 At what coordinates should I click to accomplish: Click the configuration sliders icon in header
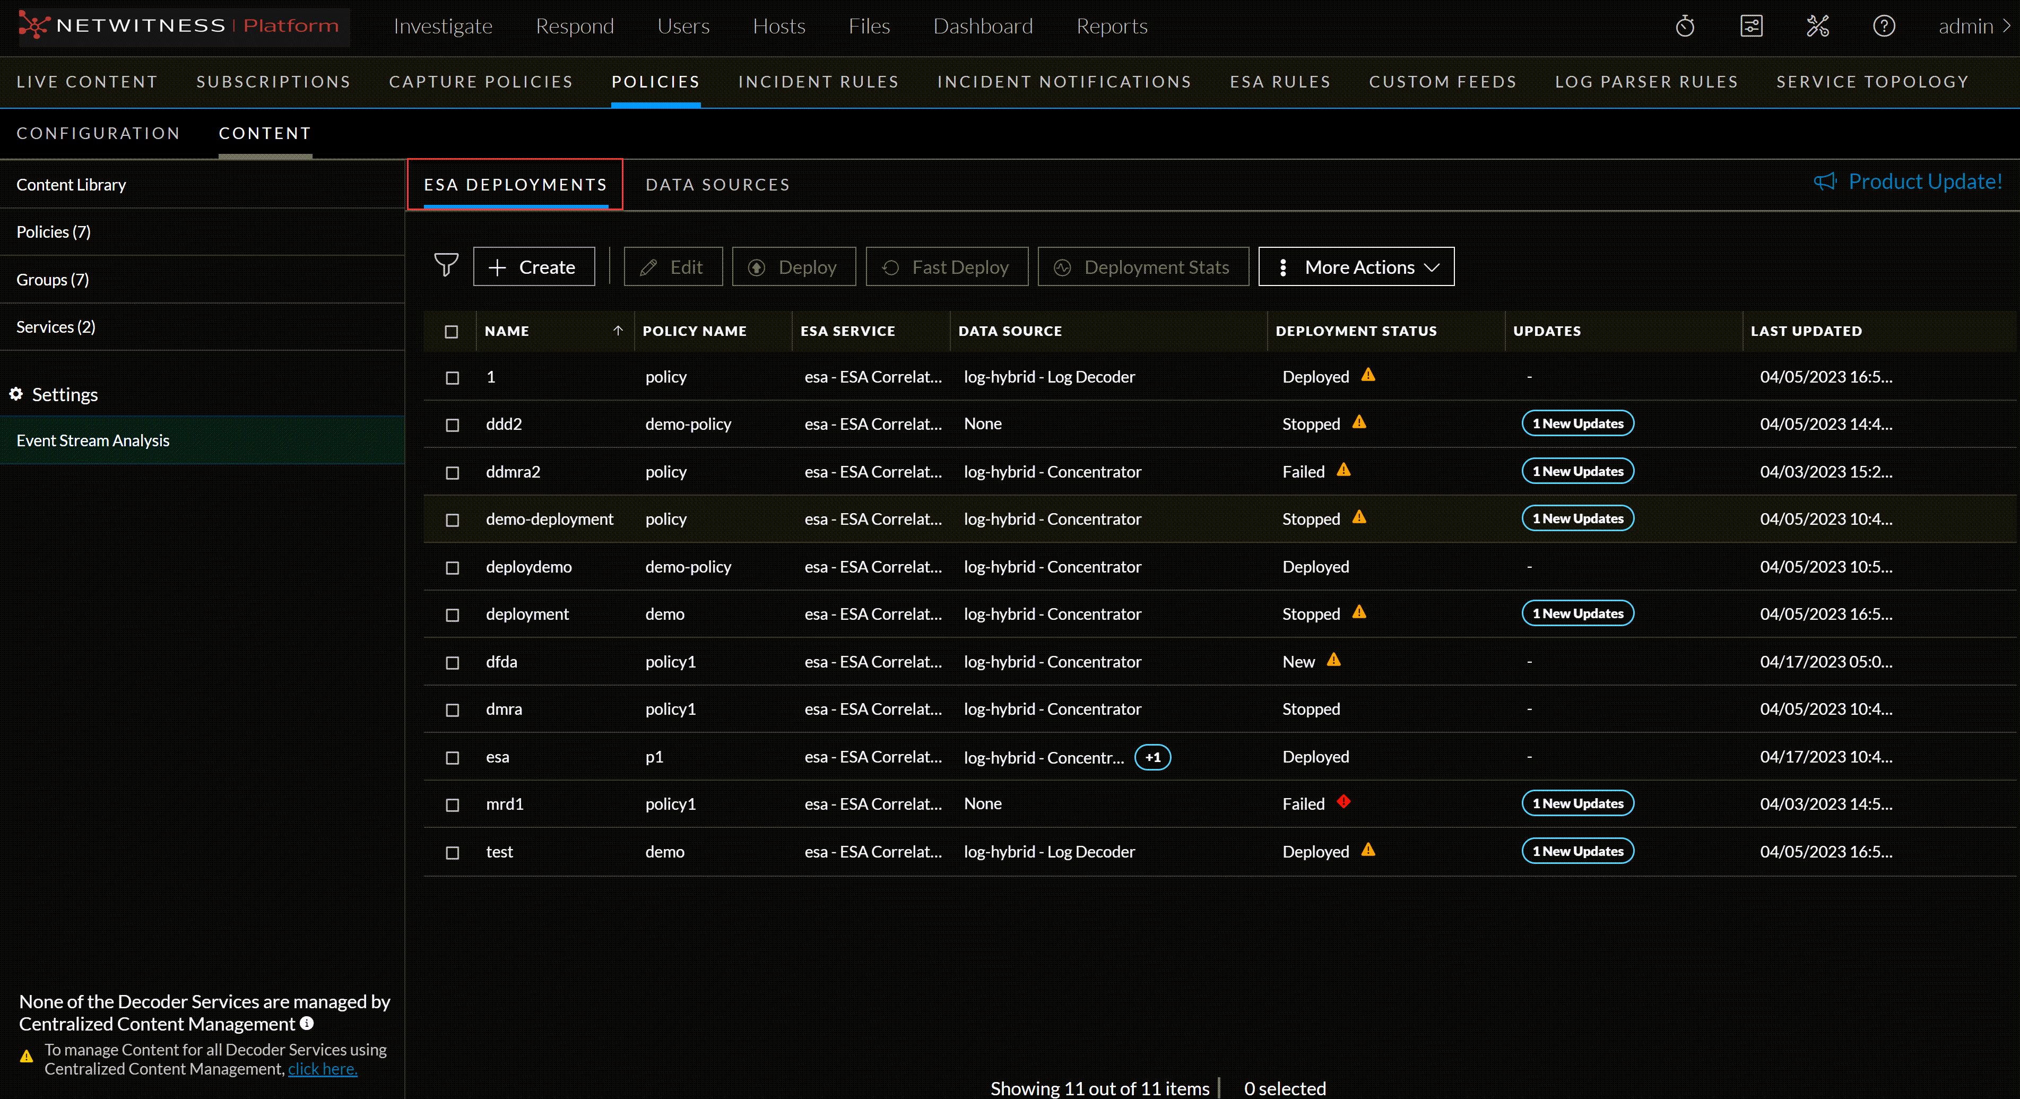pyautogui.click(x=1751, y=27)
